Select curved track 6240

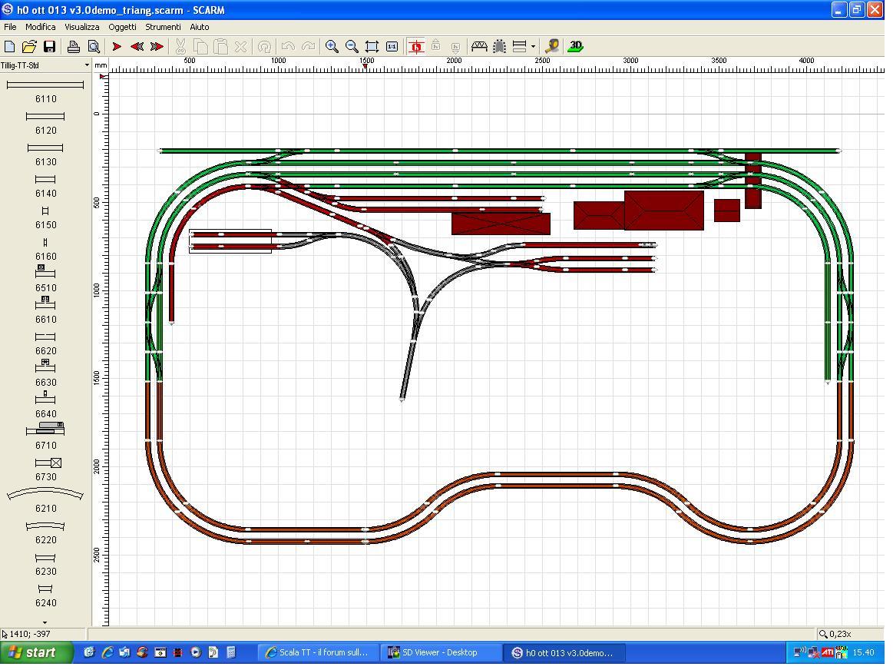45,595
